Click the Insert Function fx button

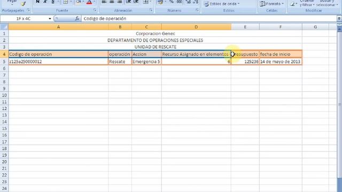pyautogui.click(x=77, y=19)
